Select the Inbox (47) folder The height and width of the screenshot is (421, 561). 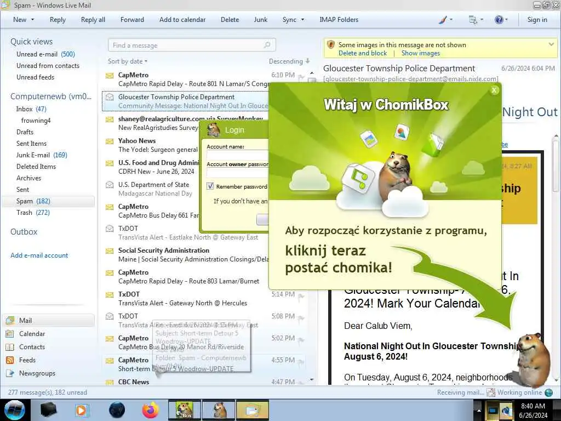(31, 109)
